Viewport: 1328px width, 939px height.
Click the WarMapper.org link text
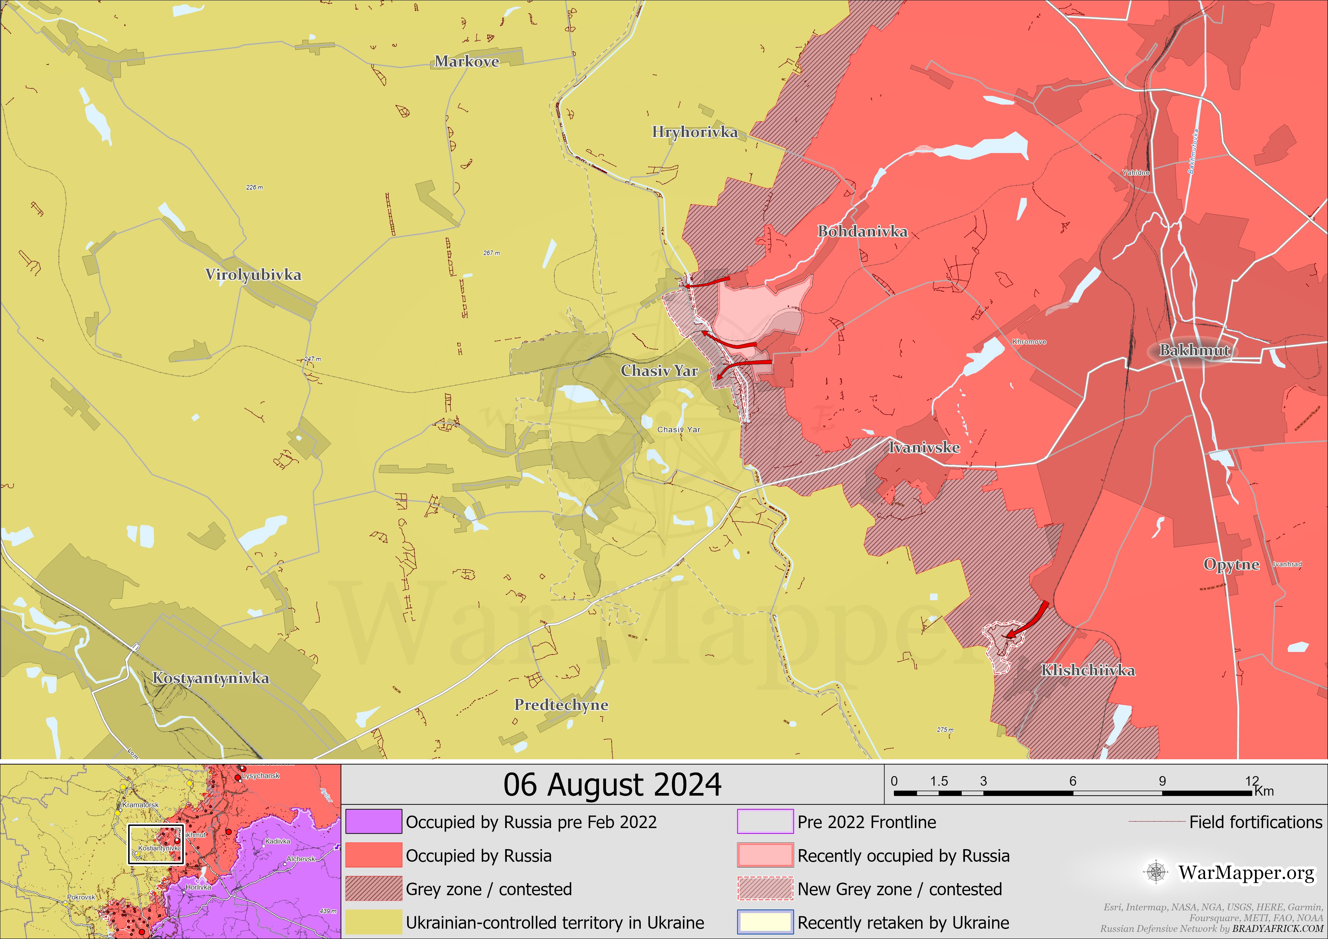pos(1247,872)
